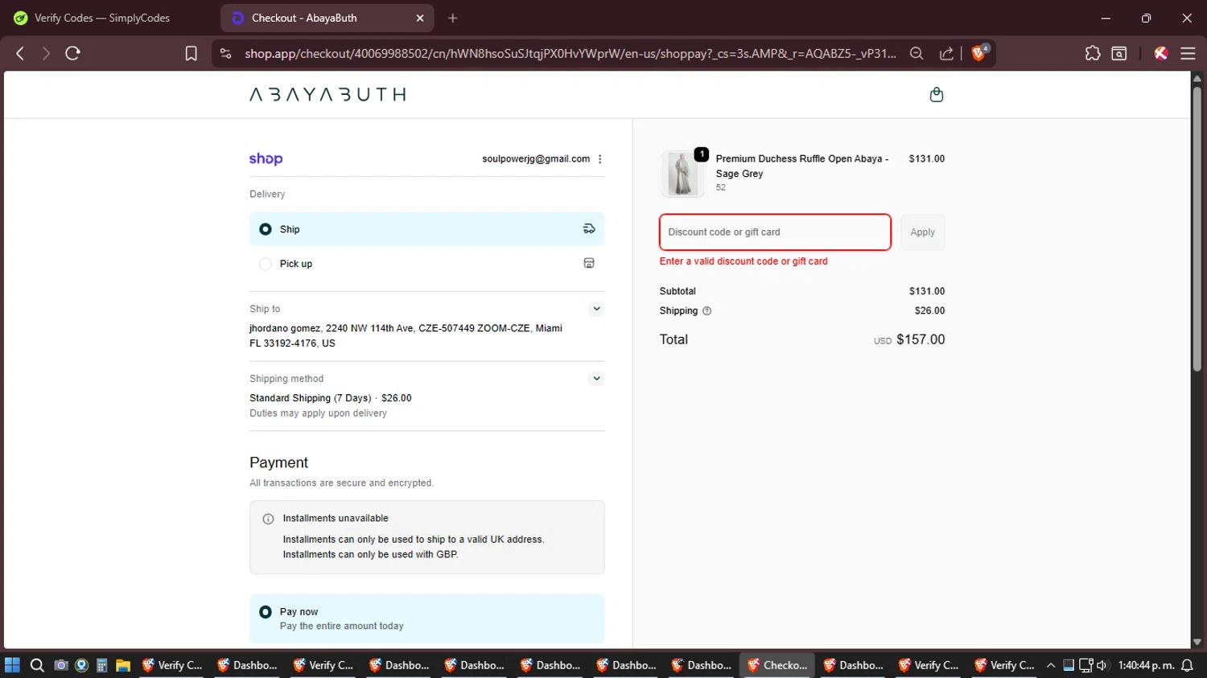Click the ABAYABUTH store logo
1207x678 pixels.
click(x=327, y=95)
